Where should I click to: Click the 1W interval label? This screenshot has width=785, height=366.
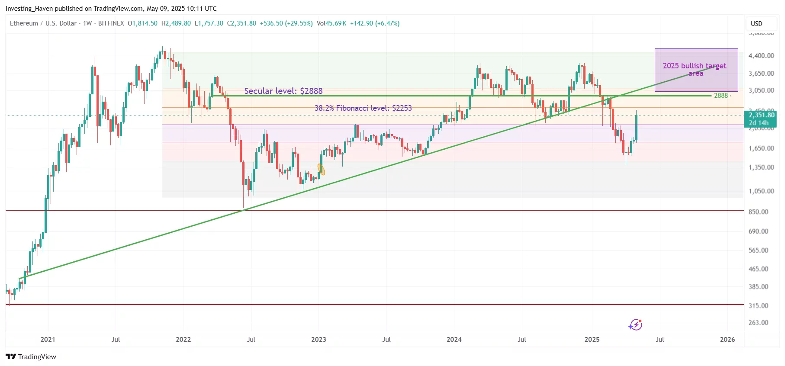(x=87, y=23)
